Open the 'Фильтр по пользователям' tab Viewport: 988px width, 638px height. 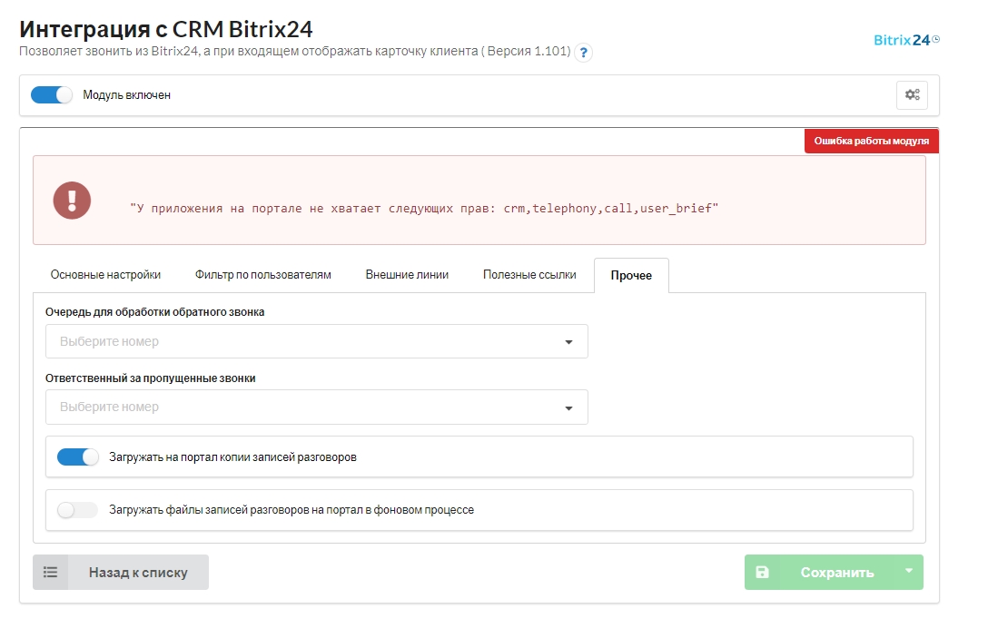coord(262,275)
